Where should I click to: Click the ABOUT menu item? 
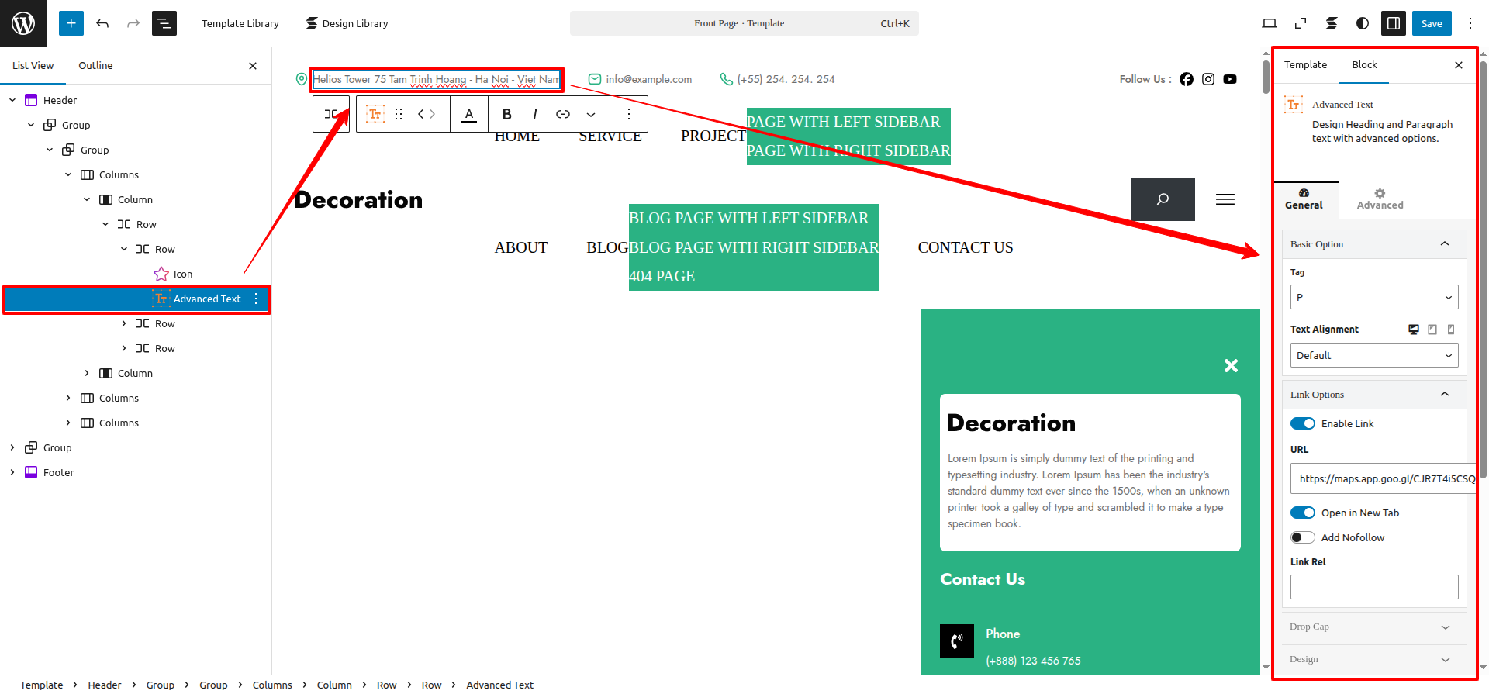(521, 247)
